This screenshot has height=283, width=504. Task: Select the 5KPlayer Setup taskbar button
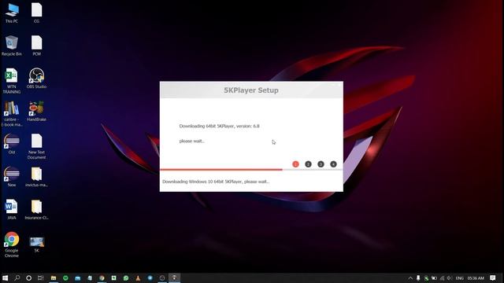click(x=174, y=277)
